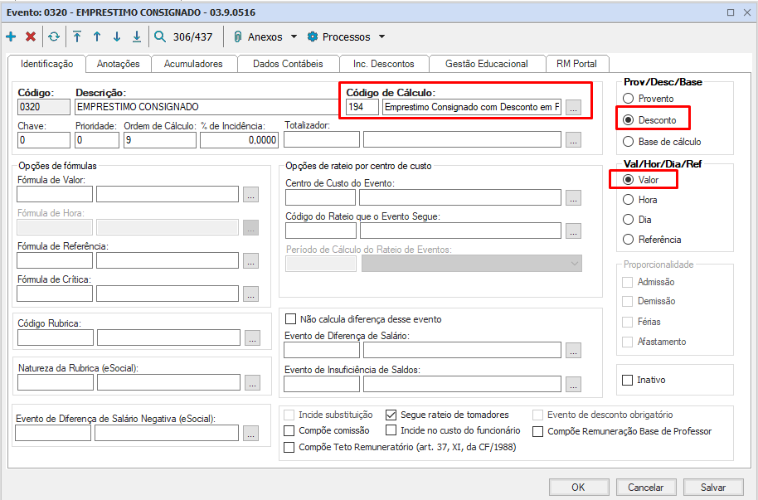
Task: Click the Código de Cálculo 194 field
Action: (362, 107)
